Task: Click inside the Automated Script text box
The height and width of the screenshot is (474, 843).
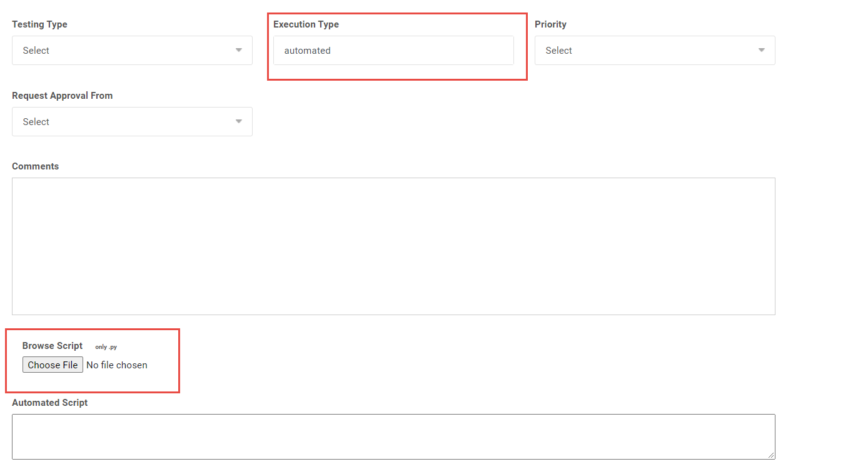Action: pos(393,436)
